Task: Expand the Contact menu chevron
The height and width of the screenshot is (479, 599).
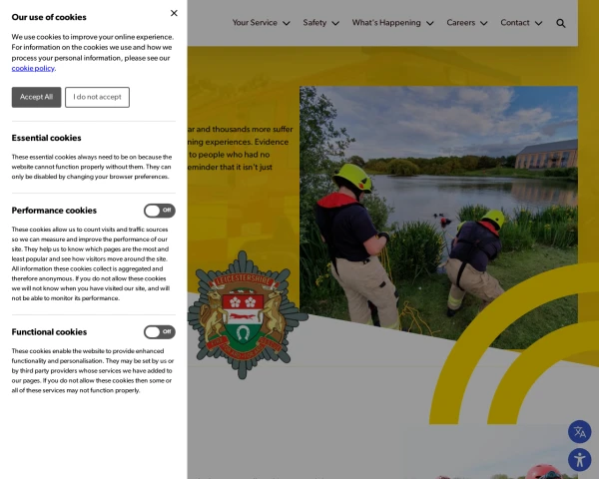Action: click(538, 23)
